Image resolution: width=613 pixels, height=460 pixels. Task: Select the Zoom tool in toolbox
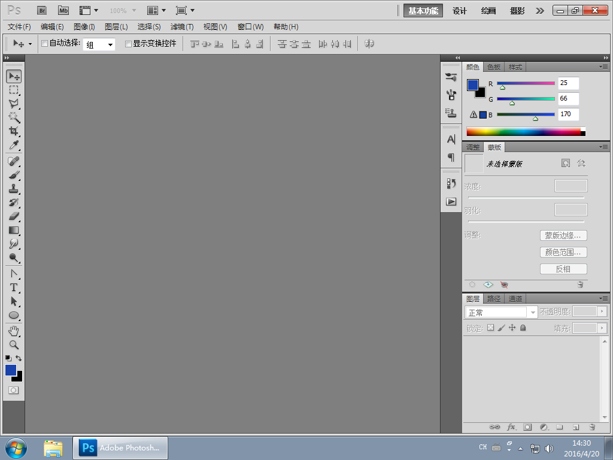(x=14, y=344)
